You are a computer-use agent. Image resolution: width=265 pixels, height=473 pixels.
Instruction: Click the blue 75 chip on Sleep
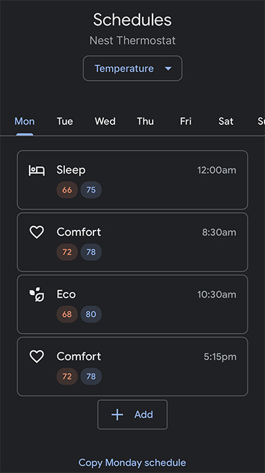pos(91,190)
